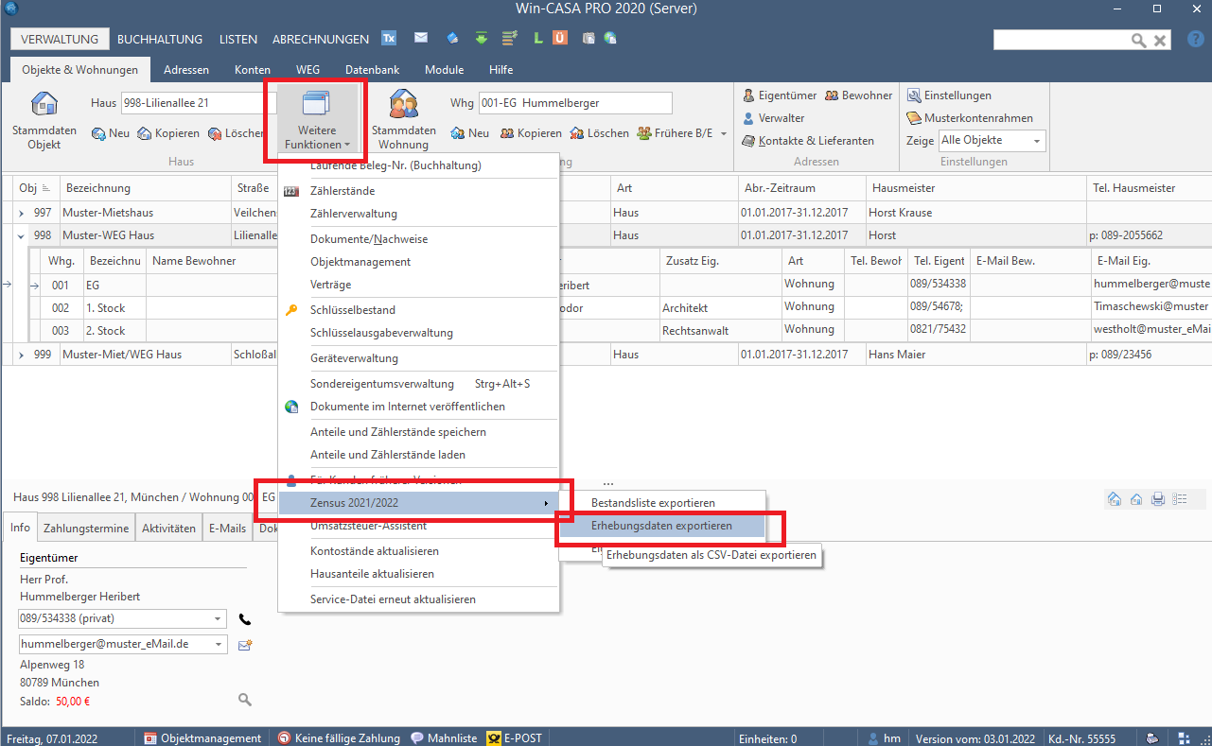Image resolution: width=1212 pixels, height=746 pixels.
Task: Switch to the BUCHHALTUNG main menu
Action: pyautogui.click(x=160, y=39)
